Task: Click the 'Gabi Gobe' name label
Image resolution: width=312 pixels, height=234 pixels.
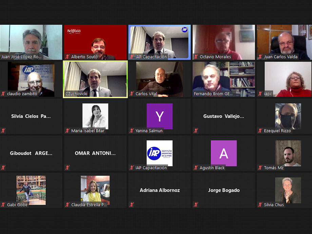Action: pyautogui.click(x=17, y=205)
